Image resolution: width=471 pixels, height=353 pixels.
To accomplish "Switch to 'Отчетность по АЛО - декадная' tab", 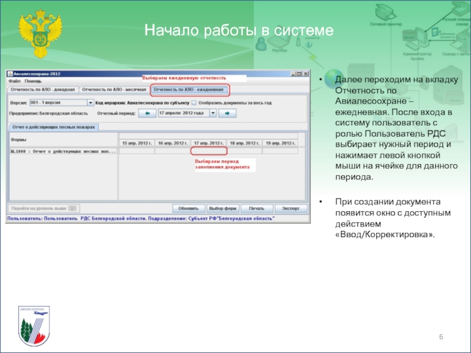I will coord(42,89).
